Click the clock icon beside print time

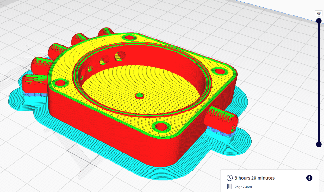click(230, 178)
